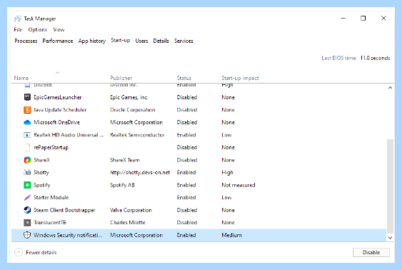402x270 pixels.
Task: Switch to the Services tab
Action: click(x=184, y=41)
